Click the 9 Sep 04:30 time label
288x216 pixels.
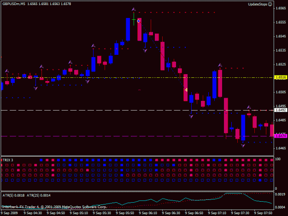click(x=33, y=213)
